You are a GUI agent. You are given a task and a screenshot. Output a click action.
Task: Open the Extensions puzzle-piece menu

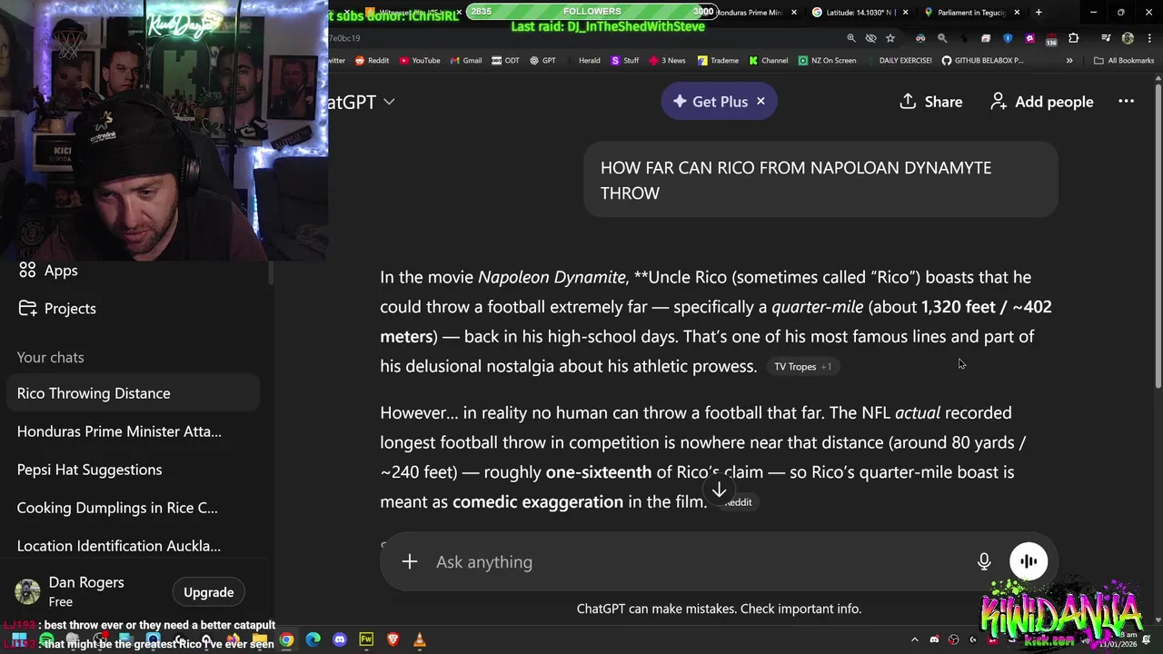(x=1074, y=38)
